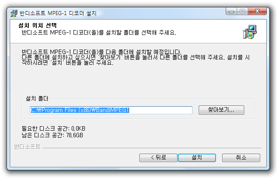The height and width of the screenshot is (178, 277).
Task: Click the separator line beside 반디소프트 label
Action: 152,148
